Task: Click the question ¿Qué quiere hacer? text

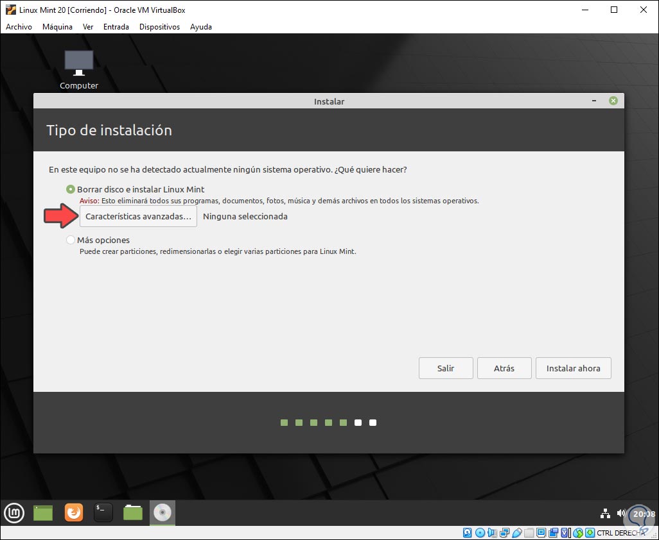Action: click(371, 169)
